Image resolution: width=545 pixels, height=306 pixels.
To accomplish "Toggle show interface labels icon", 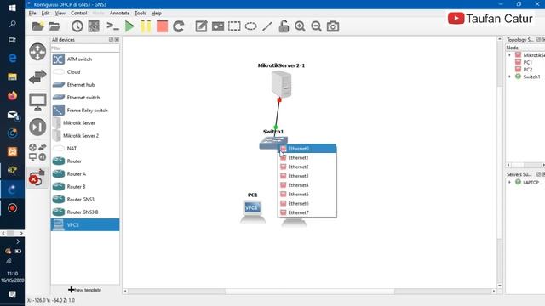I will pos(94,26).
